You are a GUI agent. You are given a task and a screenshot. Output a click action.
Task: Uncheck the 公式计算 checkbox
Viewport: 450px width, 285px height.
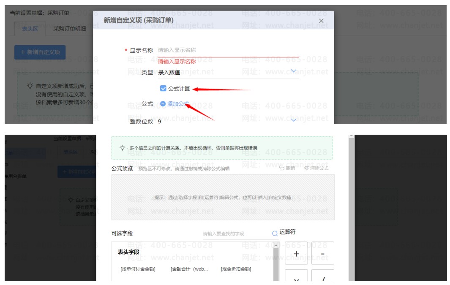163,88
